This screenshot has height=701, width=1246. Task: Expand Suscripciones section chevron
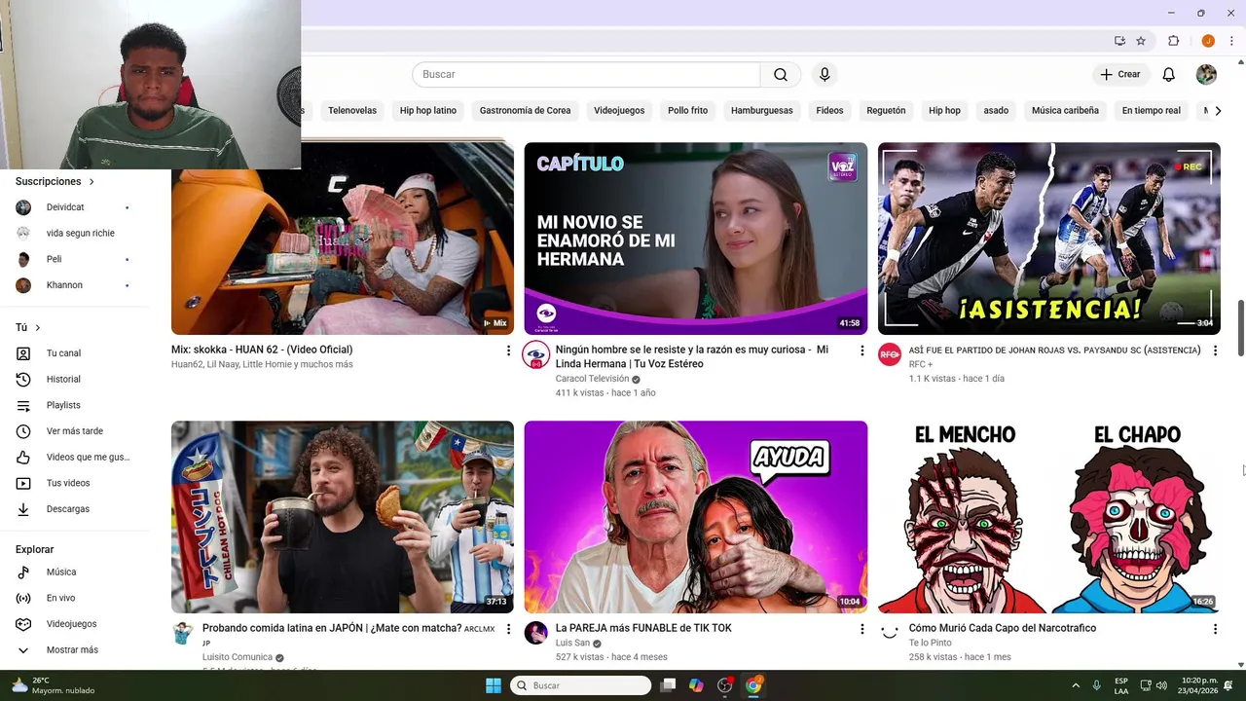point(92,182)
